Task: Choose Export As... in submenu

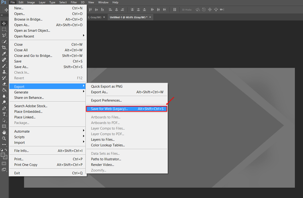Action: click(x=127, y=92)
